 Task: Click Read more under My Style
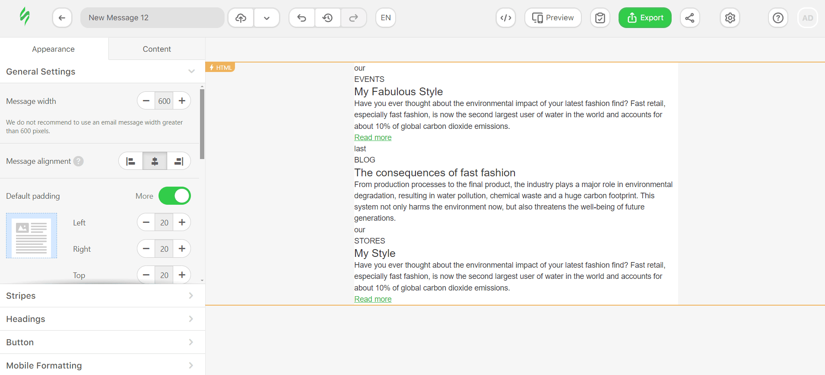pos(373,299)
